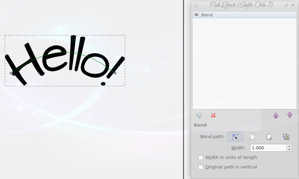The width and height of the screenshot is (299, 179).
Task: Enable Width in units of length
Action: click(201, 158)
